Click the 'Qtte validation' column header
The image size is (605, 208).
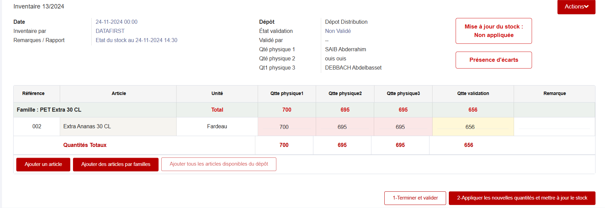pos(473,94)
